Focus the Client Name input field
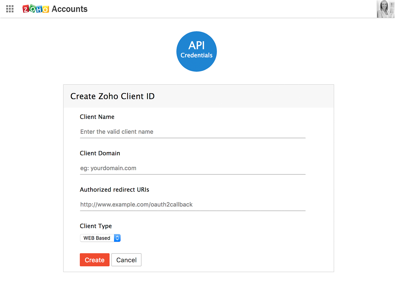Screen dimensions: 395x282 pyautogui.click(x=193, y=132)
